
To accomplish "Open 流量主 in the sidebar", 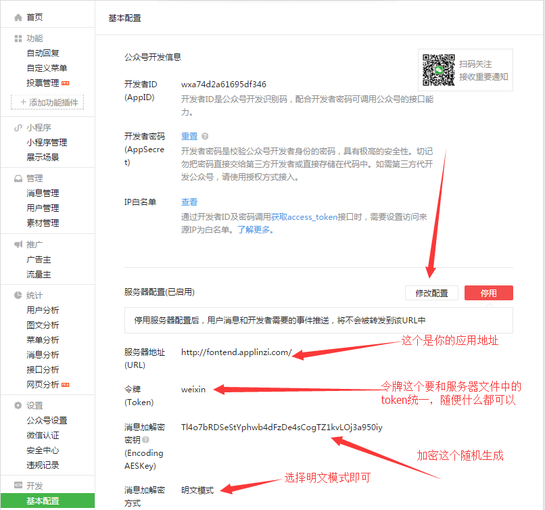I will 39,275.
